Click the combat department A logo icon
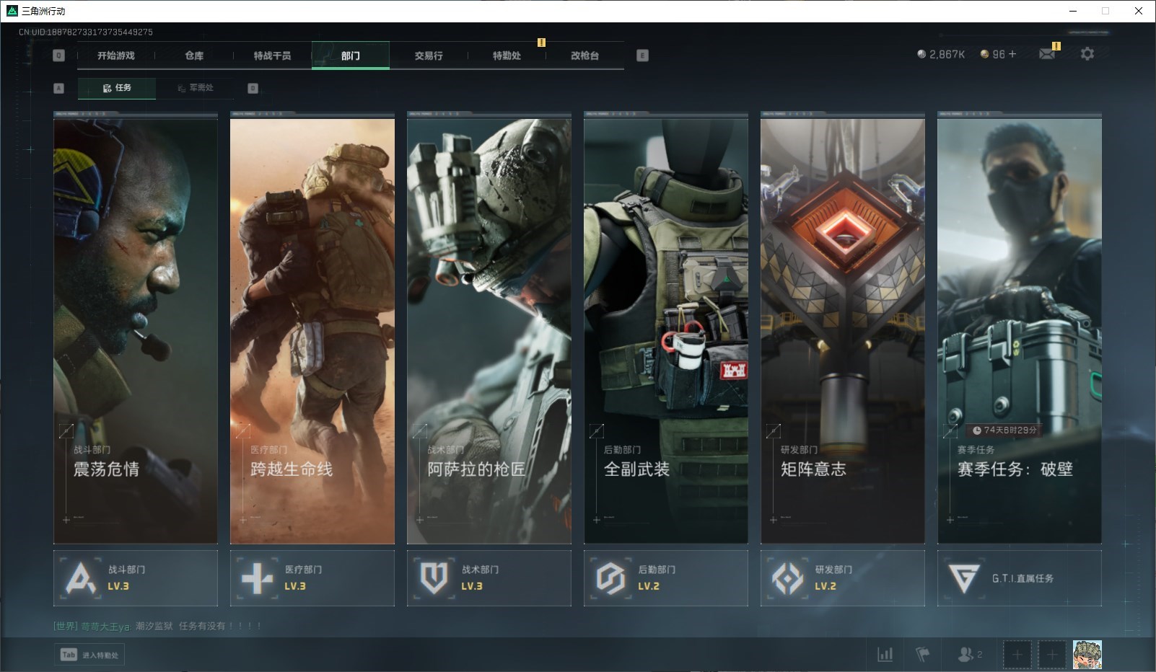The width and height of the screenshot is (1156, 672). pyautogui.click(x=81, y=578)
